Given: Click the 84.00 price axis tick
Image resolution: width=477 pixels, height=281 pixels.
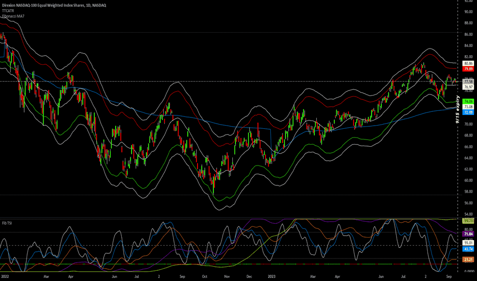Looking at the screenshot, I should [x=468, y=45].
